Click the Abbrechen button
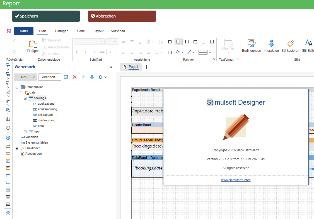 122,16
